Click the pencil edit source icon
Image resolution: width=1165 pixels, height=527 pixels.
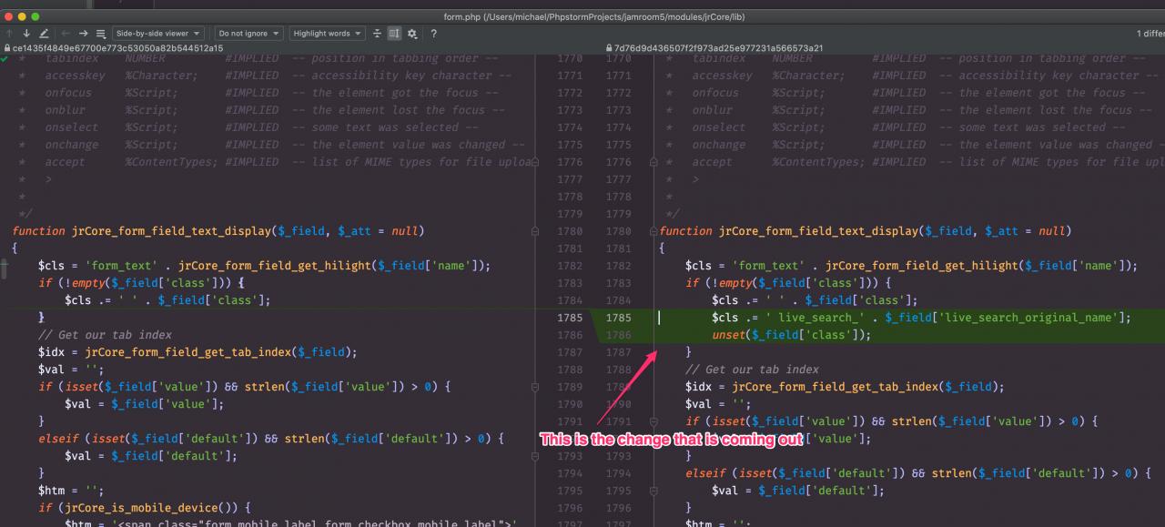tap(44, 34)
